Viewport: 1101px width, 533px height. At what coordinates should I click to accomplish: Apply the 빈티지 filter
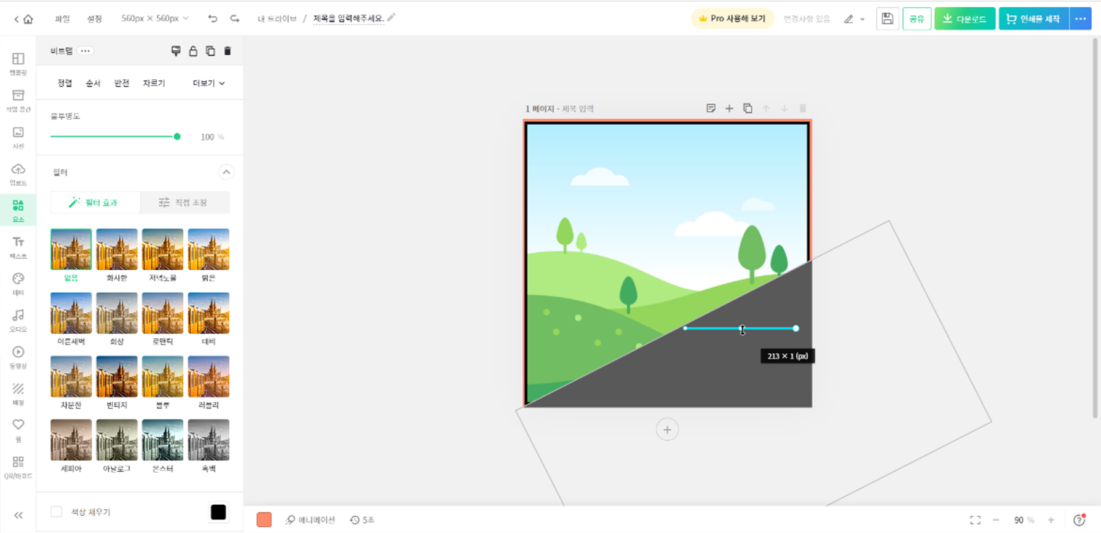(x=117, y=376)
